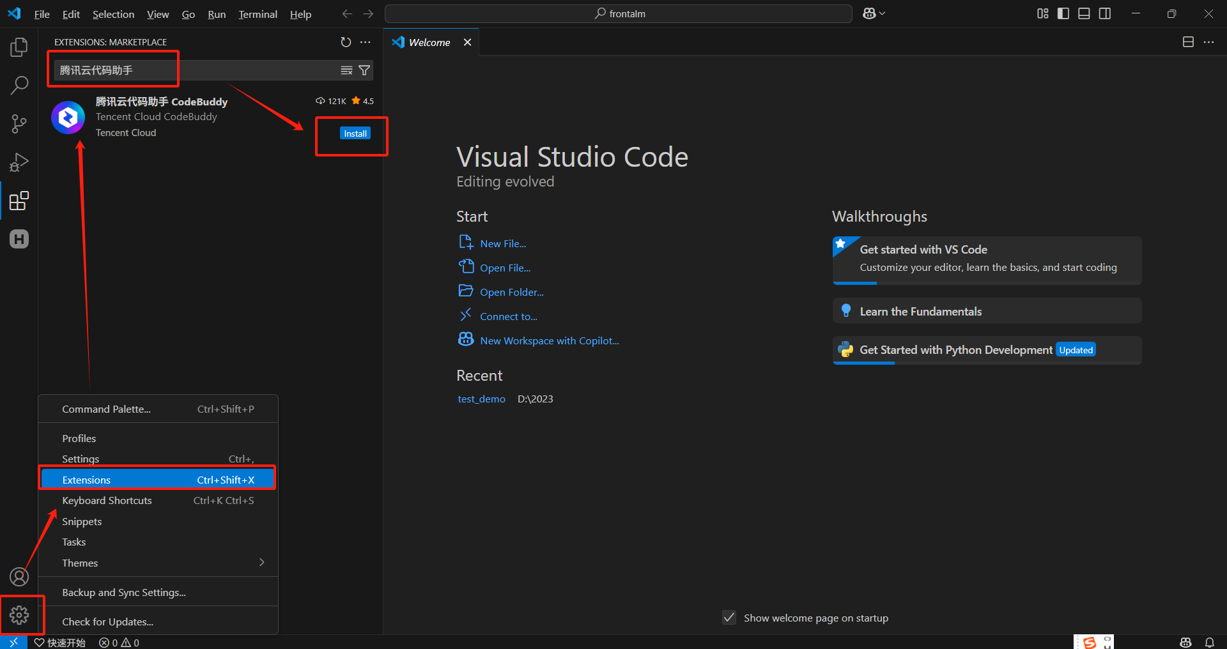The image size is (1227, 649).
Task: Split the editor layout
Action: [x=1188, y=42]
